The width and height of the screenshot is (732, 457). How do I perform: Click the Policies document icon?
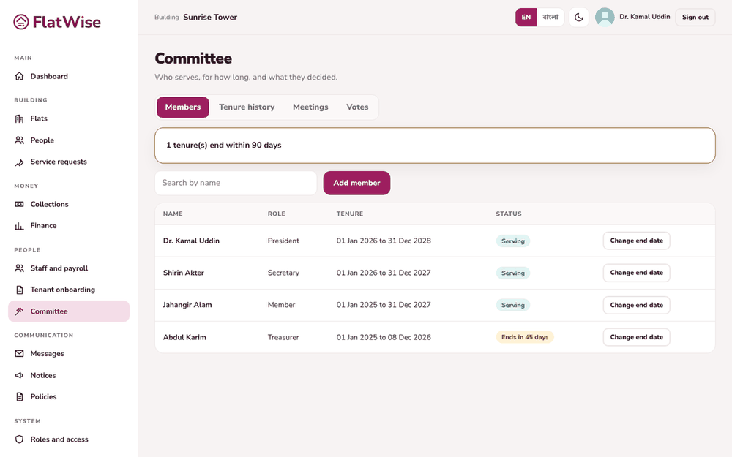point(19,396)
